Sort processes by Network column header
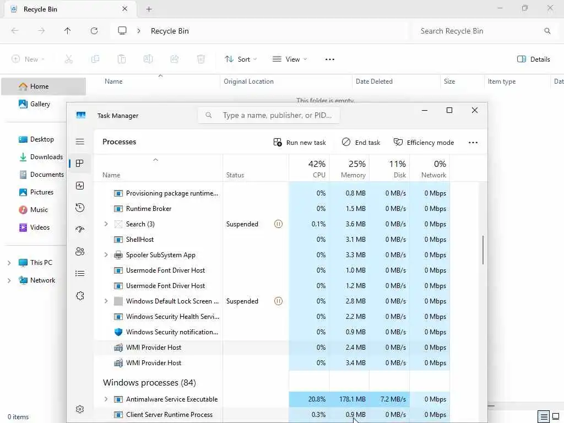 pos(430,169)
